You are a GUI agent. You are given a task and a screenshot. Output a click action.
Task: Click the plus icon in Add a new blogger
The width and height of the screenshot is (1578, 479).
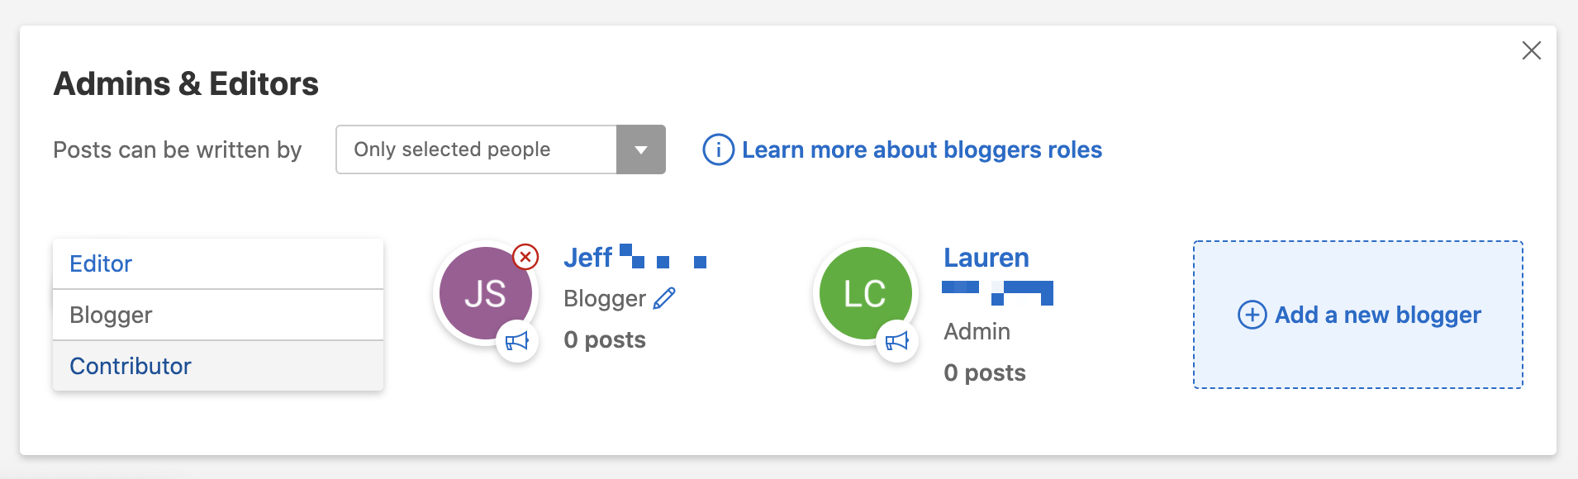[x=1252, y=315]
